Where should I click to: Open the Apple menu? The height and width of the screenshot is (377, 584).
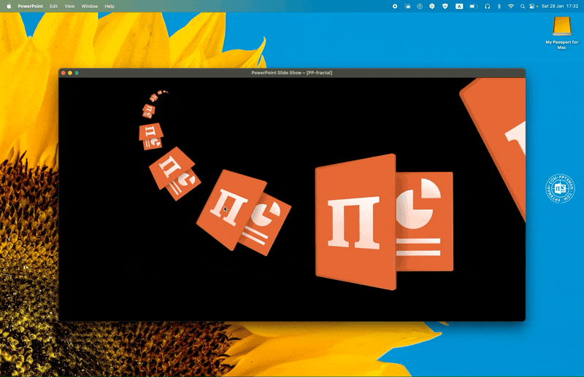click(x=9, y=6)
